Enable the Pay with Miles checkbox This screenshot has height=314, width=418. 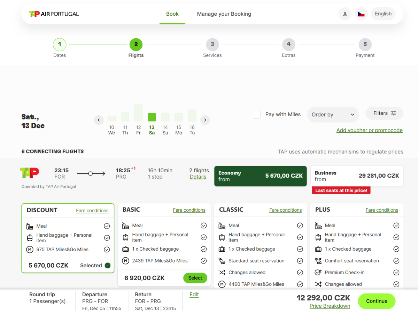coord(257,115)
